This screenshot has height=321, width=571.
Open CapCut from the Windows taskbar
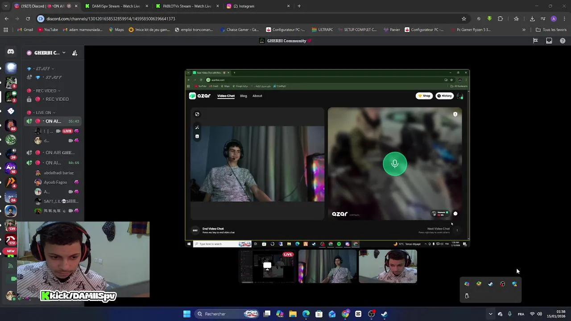point(358,314)
